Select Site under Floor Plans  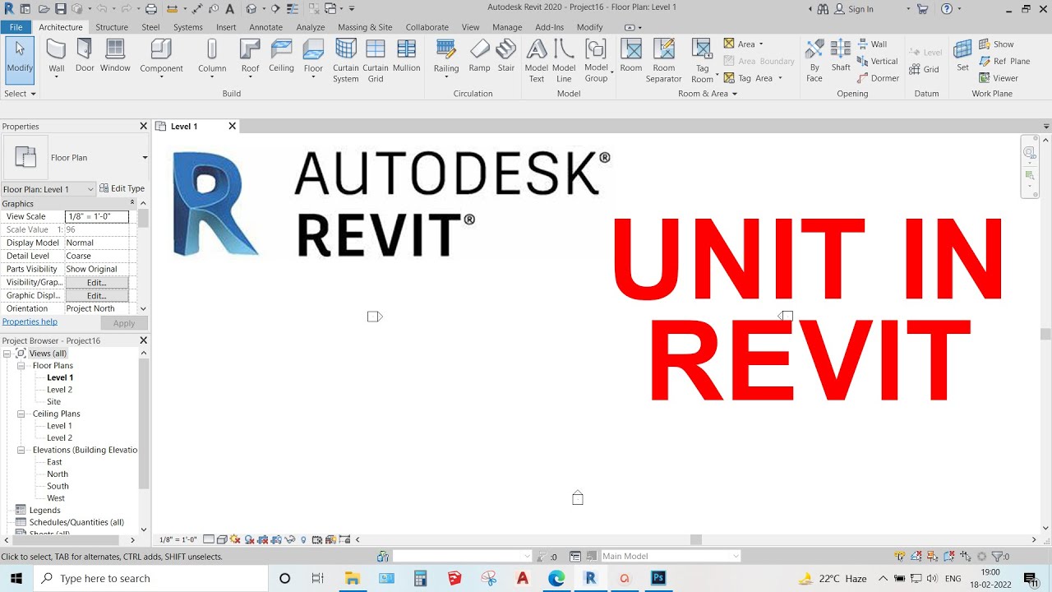pyautogui.click(x=53, y=402)
